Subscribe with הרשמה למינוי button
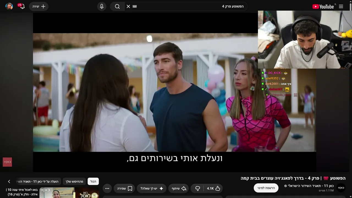This screenshot has height=198, width=352. 266,188
